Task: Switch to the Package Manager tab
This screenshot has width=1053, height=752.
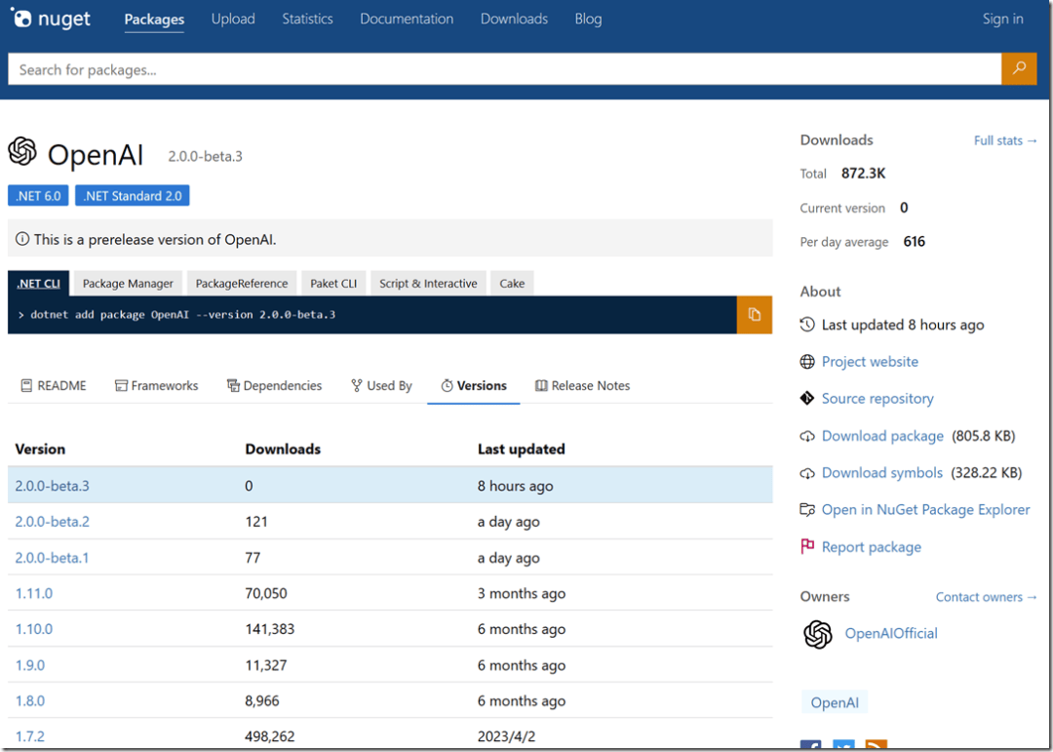Action: [128, 284]
